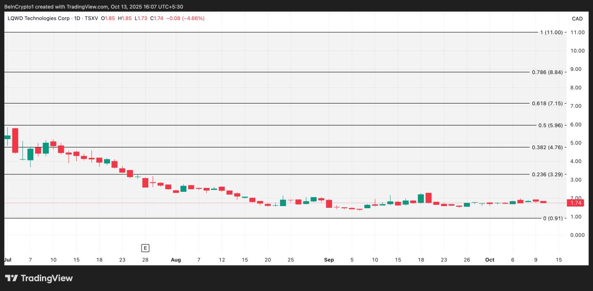Select the LQWD Technologies Corp symbol title

[x=39, y=19]
